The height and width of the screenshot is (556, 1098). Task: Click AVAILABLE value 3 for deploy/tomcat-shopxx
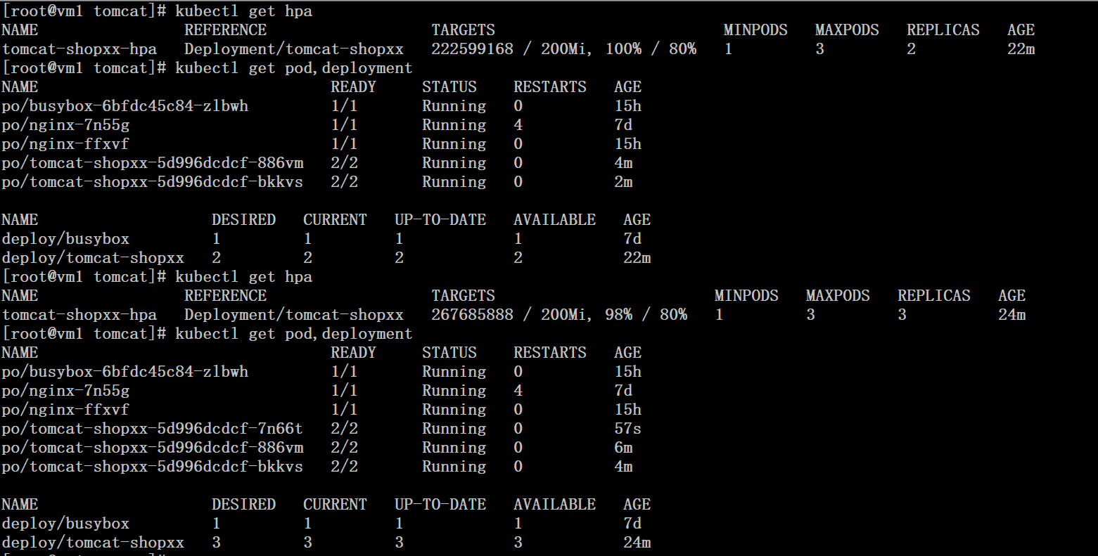coord(518,543)
